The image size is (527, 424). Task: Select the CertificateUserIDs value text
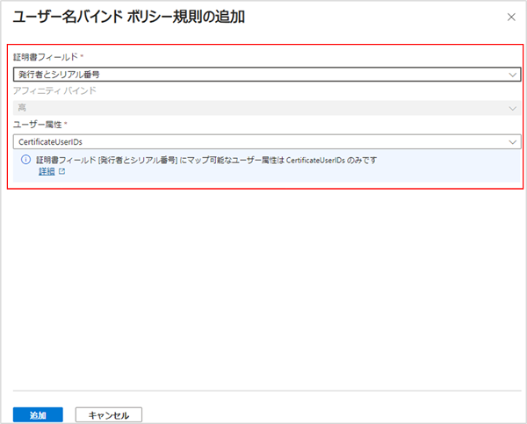(x=51, y=141)
